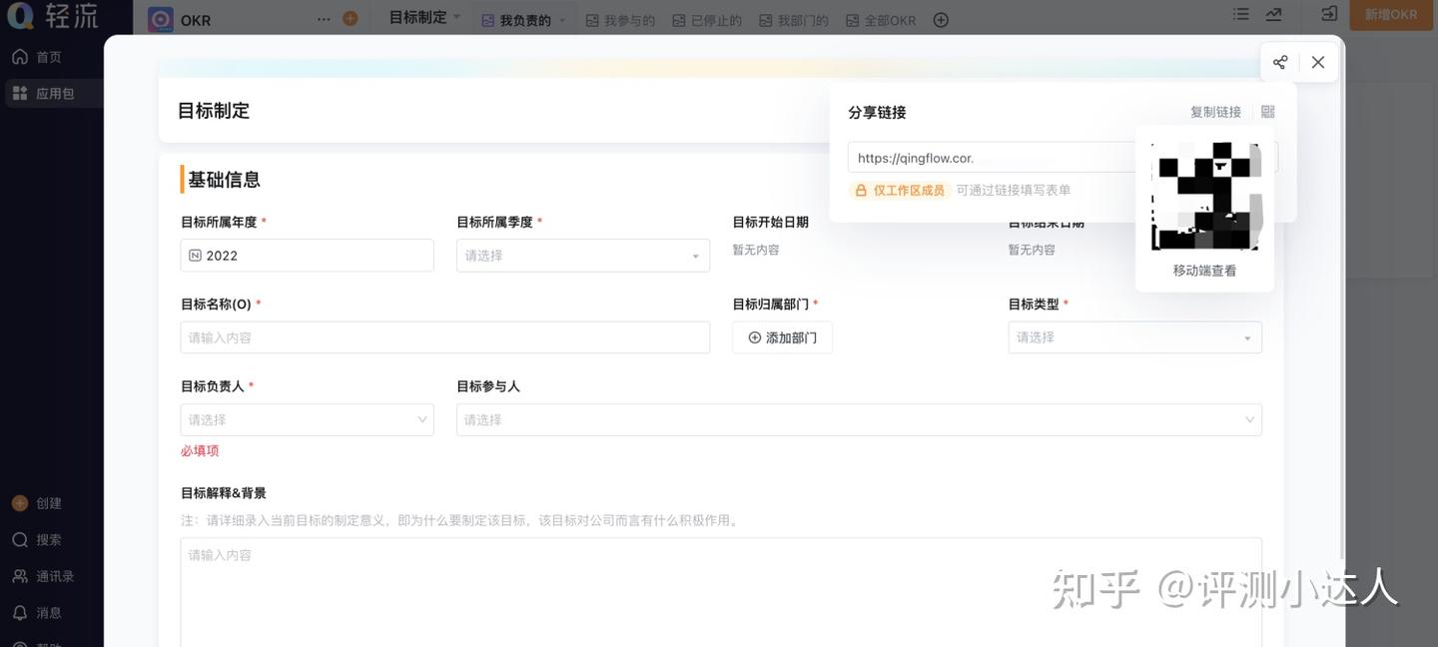This screenshot has height=647, width=1438.
Task: Switch to 我部门的 tab
Action: pyautogui.click(x=793, y=20)
